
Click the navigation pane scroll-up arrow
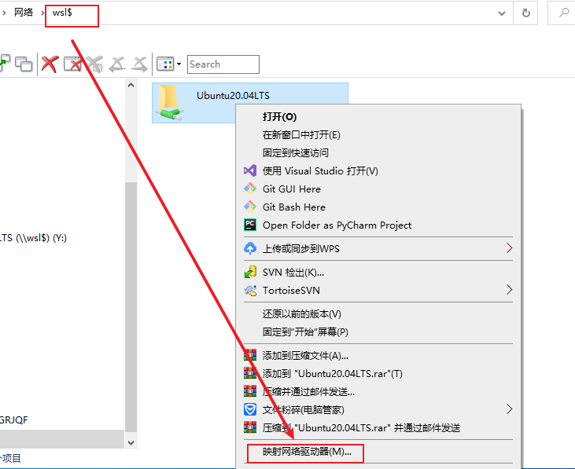pyautogui.click(x=131, y=86)
